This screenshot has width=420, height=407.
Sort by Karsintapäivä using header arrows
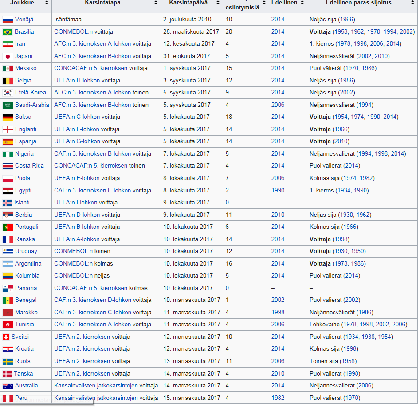pos(218,3)
